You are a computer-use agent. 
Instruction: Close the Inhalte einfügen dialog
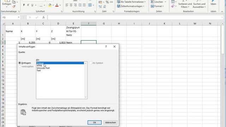[114, 47]
